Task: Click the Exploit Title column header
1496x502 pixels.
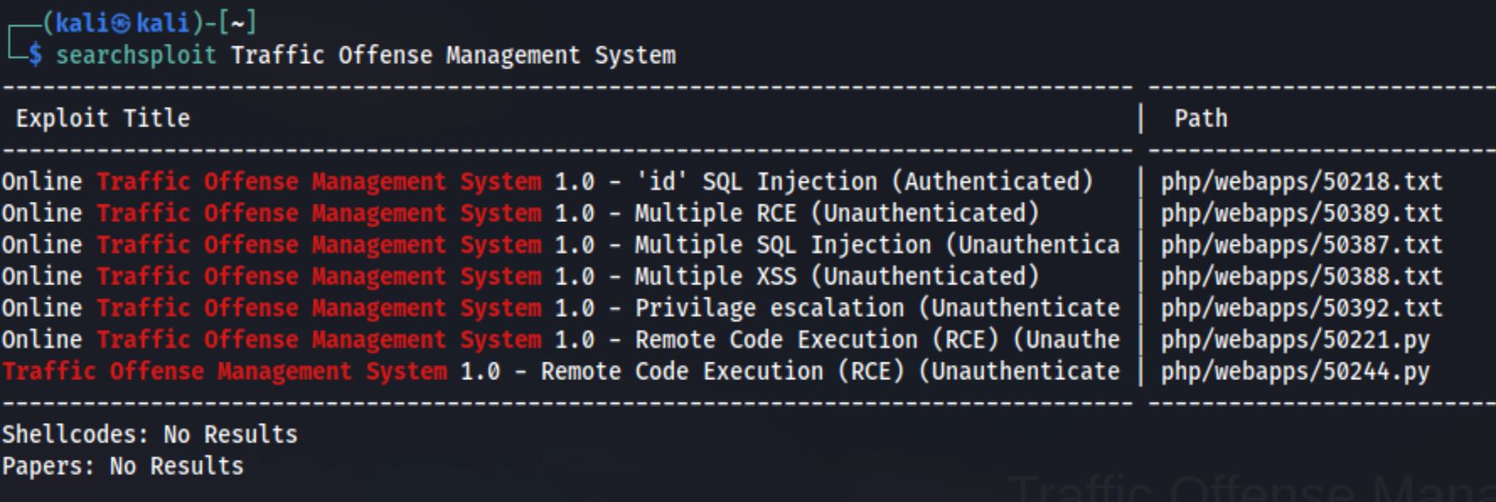Action: [x=103, y=119]
